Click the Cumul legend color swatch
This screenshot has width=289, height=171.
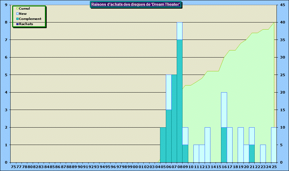click(17, 9)
